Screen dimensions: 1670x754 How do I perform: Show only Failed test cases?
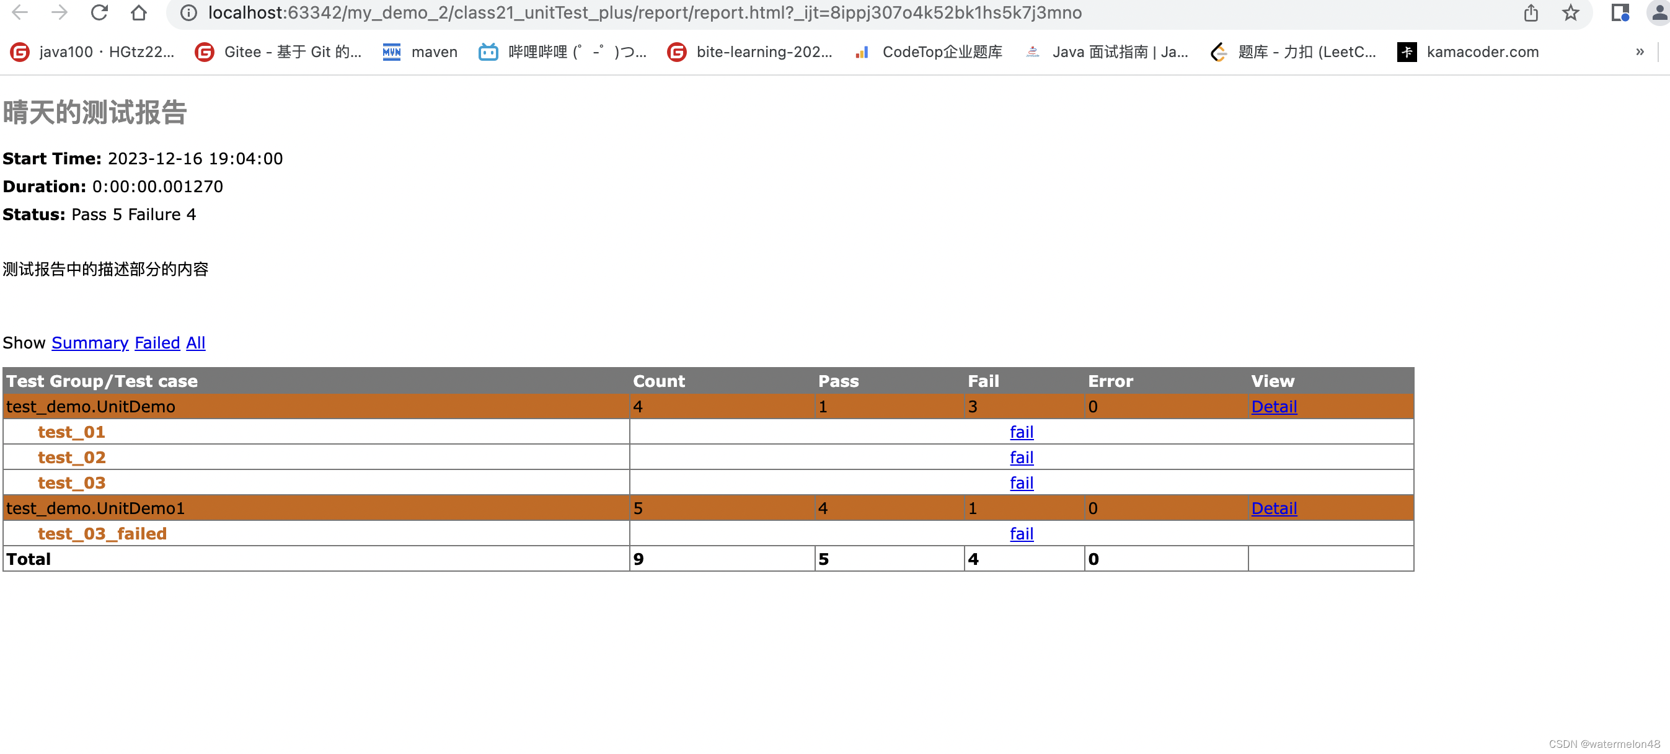(157, 342)
